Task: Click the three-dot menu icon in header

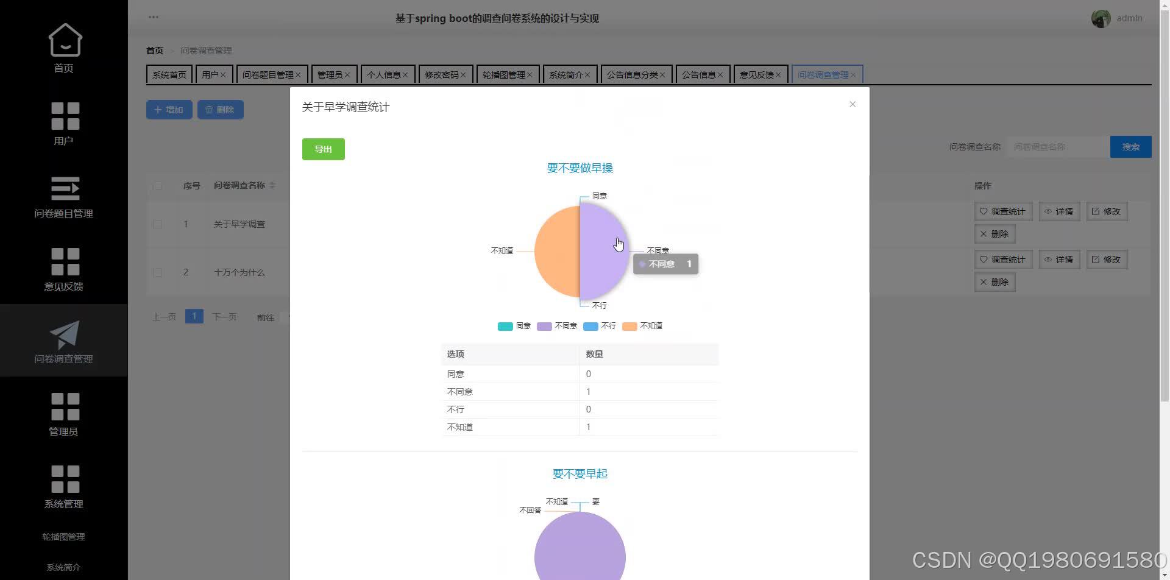Action: click(x=154, y=17)
